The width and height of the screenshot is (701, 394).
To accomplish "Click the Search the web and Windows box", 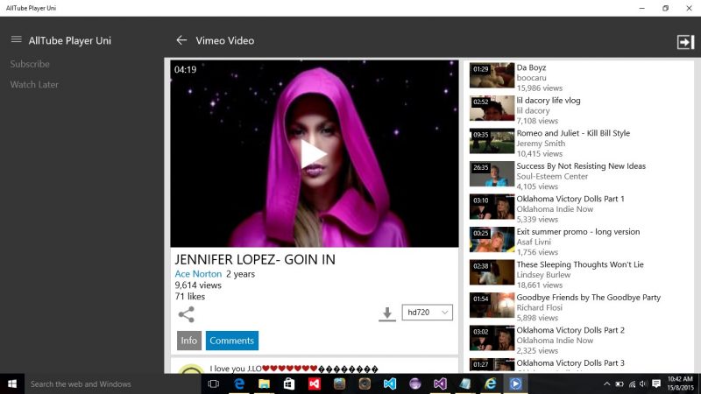I will (x=112, y=383).
